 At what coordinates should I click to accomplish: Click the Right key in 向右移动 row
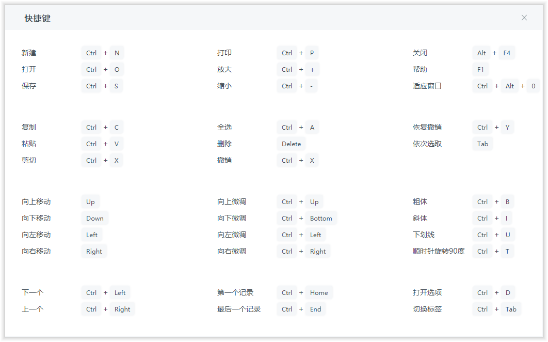tap(94, 251)
